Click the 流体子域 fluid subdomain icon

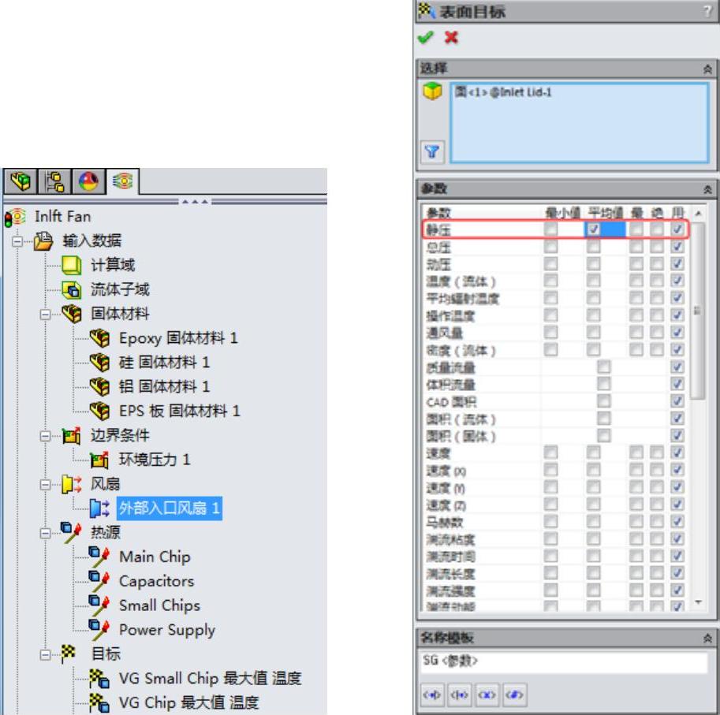tap(72, 289)
